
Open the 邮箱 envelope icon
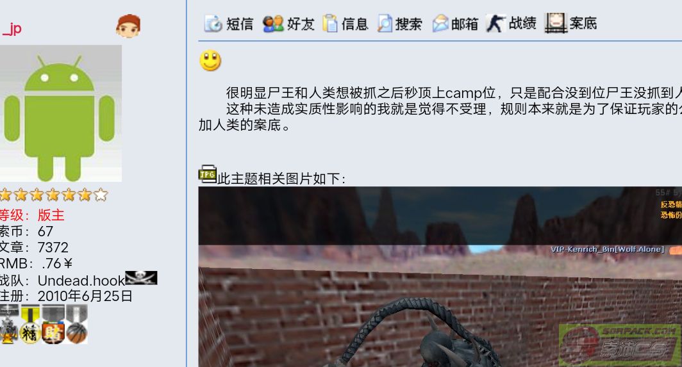click(x=440, y=24)
